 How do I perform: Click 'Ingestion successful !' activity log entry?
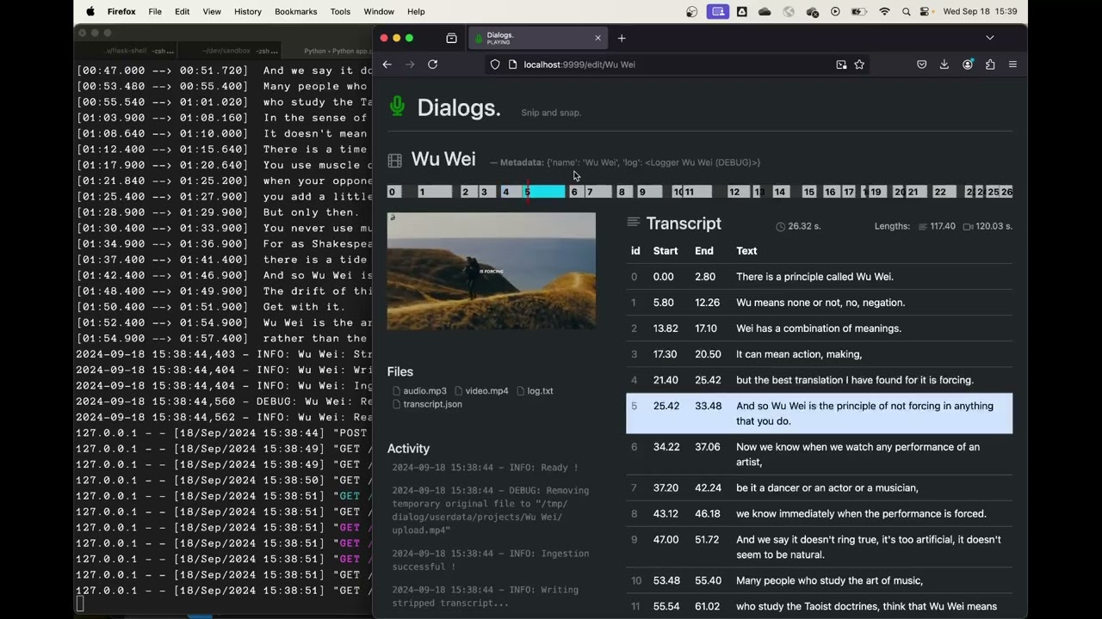coord(491,561)
